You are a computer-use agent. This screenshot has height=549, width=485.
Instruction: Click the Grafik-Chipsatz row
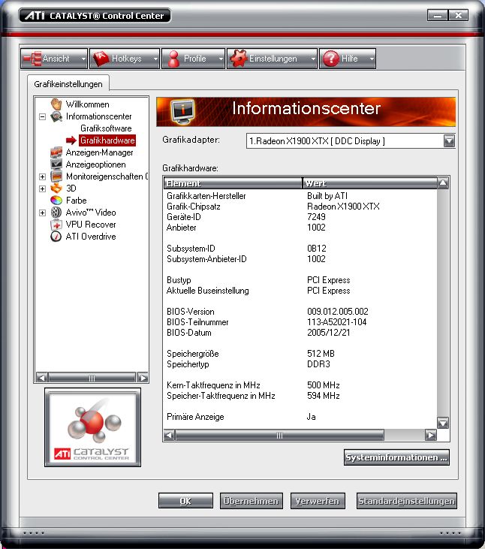(300, 207)
